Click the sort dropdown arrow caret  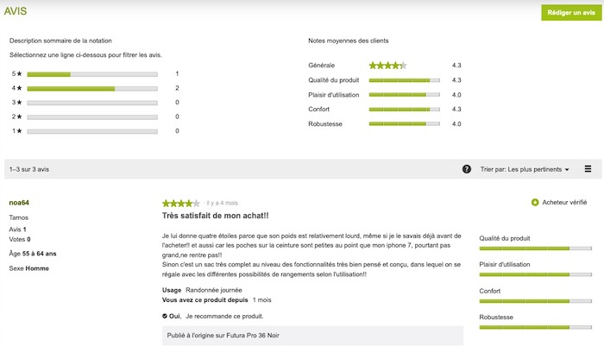(x=567, y=169)
